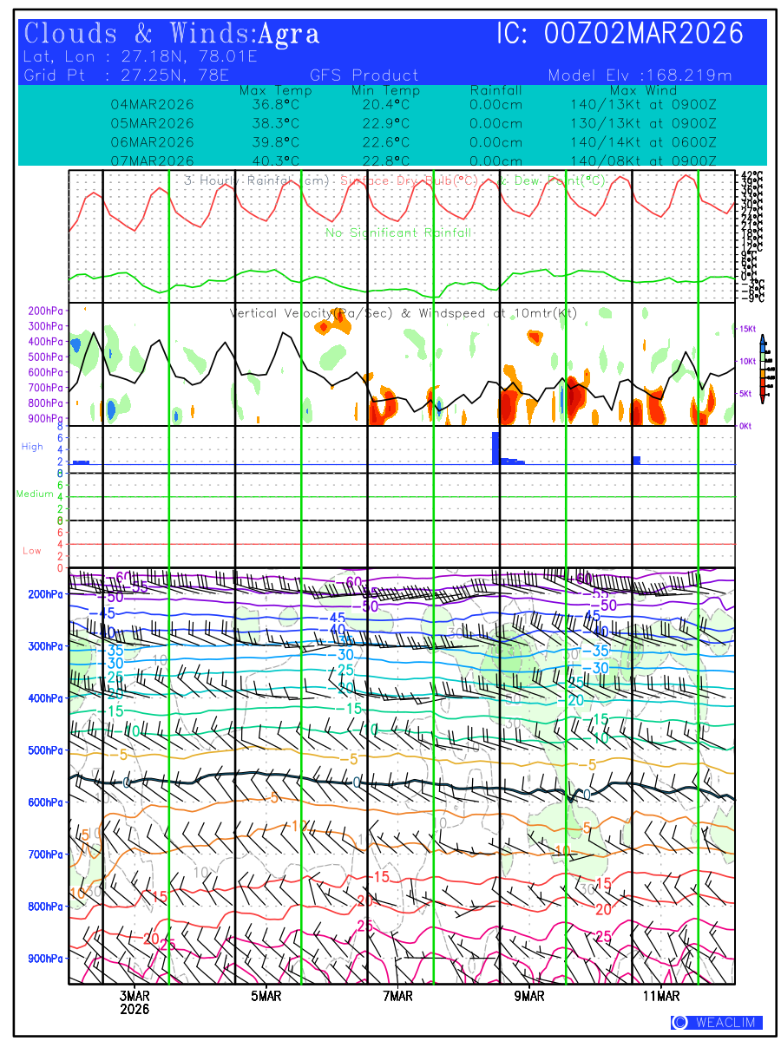This screenshot has width=781, height=1041.
Task: Click the IC: 00Z02MAR2026 initial condition text
Action: point(620,35)
